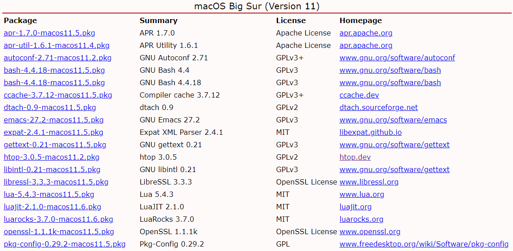The height and width of the screenshot is (251, 513).
Task: Click luajit-2.1.0-macos11.6.pkg link
Action: [52, 207]
